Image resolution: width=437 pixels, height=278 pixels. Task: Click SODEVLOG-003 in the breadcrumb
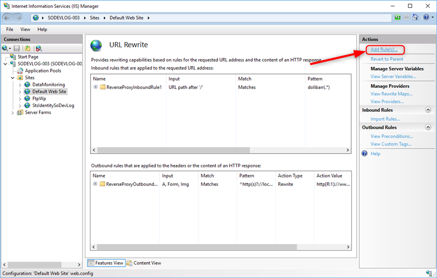pyautogui.click(x=63, y=18)
